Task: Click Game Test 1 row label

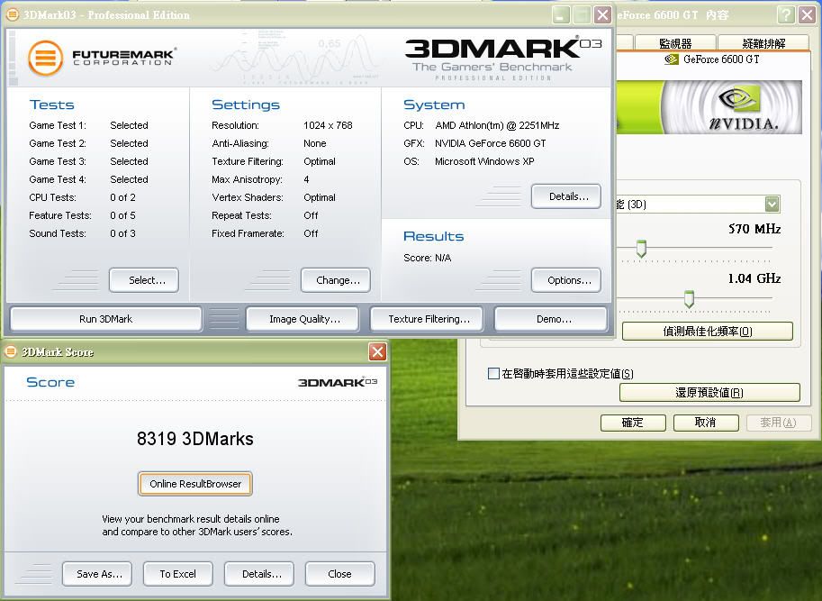Action: pos(58,125)
